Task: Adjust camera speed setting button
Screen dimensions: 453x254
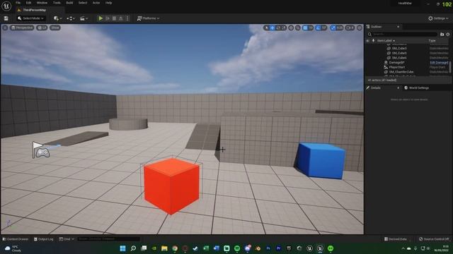Action: tap(350, 28)
